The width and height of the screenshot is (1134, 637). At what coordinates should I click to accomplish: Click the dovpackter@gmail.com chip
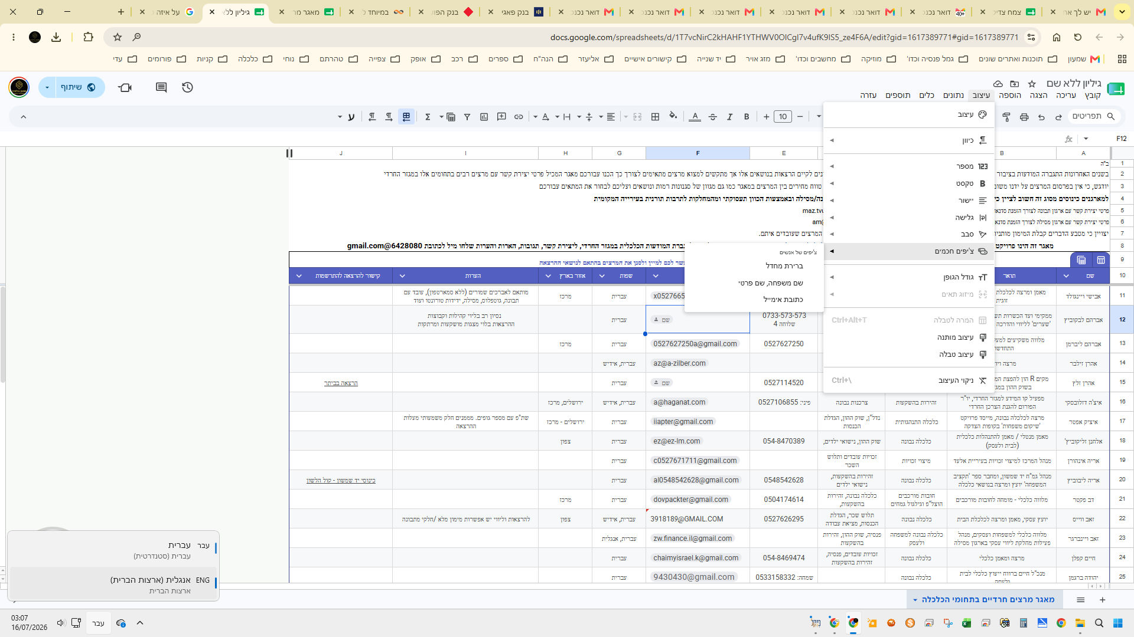point(690,500)
